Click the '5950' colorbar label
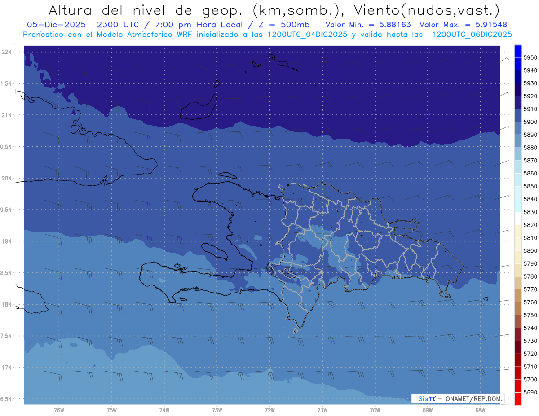Image resolution: width=539 pixels, height=416 pixels. click(x=530, y=57)
